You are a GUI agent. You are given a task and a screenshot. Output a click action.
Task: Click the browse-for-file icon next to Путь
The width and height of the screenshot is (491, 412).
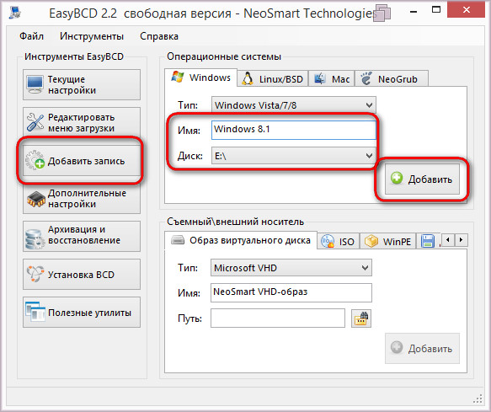(x=361, y=318)
